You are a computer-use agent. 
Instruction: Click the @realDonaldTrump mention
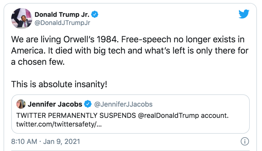(168, 115)
